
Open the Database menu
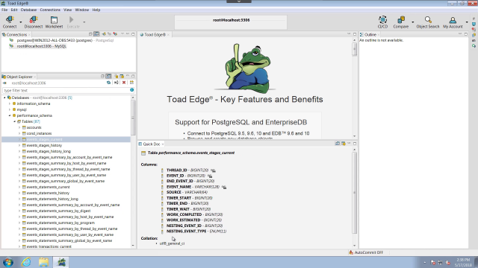[x=28, y=10]
